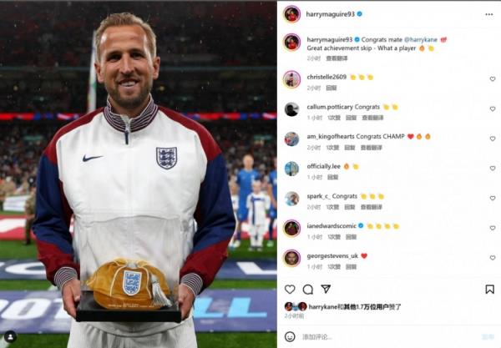Click the comment bubble icon
This screenshot has height=348, width=501.
307,290
